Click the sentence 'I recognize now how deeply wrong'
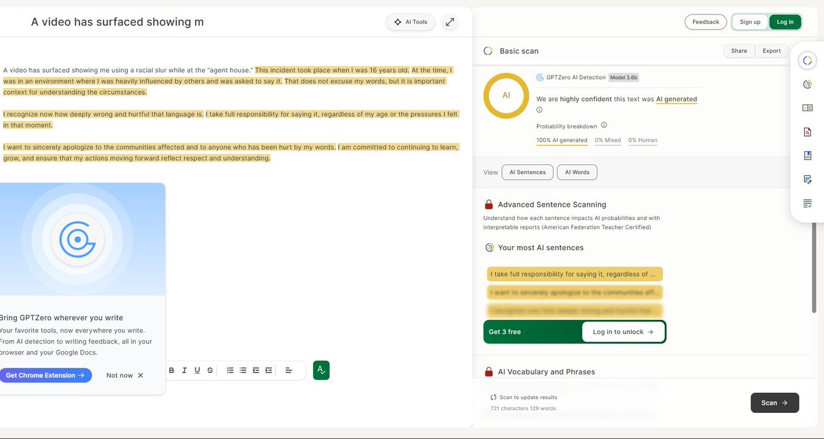Screen dimensions: 824x439 (103, 114)
